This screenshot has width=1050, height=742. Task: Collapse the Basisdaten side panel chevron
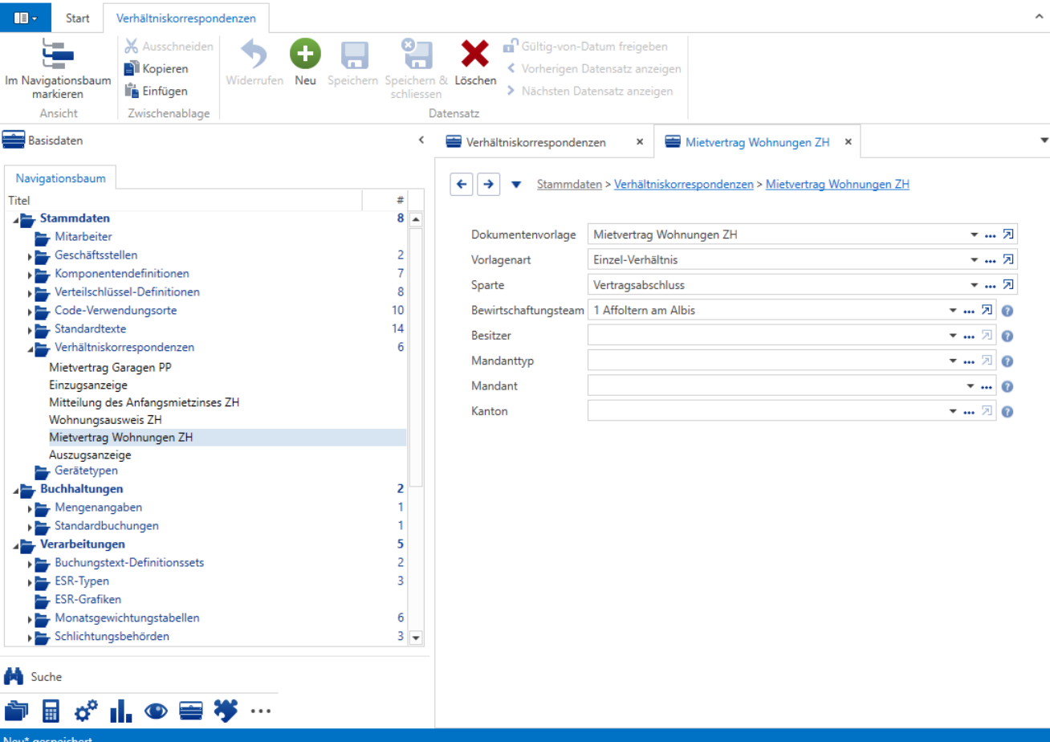click(x=421, y=141)
